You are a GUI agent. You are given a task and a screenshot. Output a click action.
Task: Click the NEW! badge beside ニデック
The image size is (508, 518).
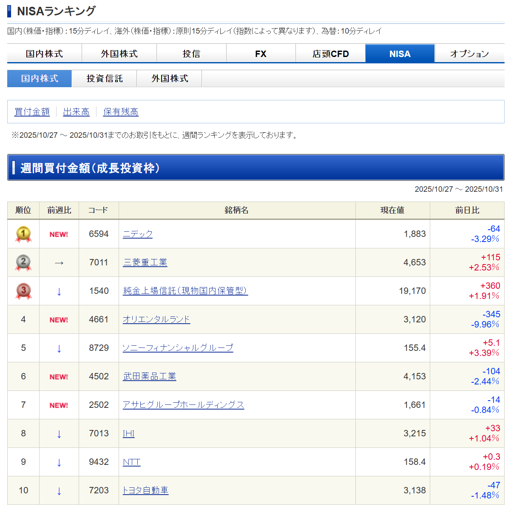59,234
